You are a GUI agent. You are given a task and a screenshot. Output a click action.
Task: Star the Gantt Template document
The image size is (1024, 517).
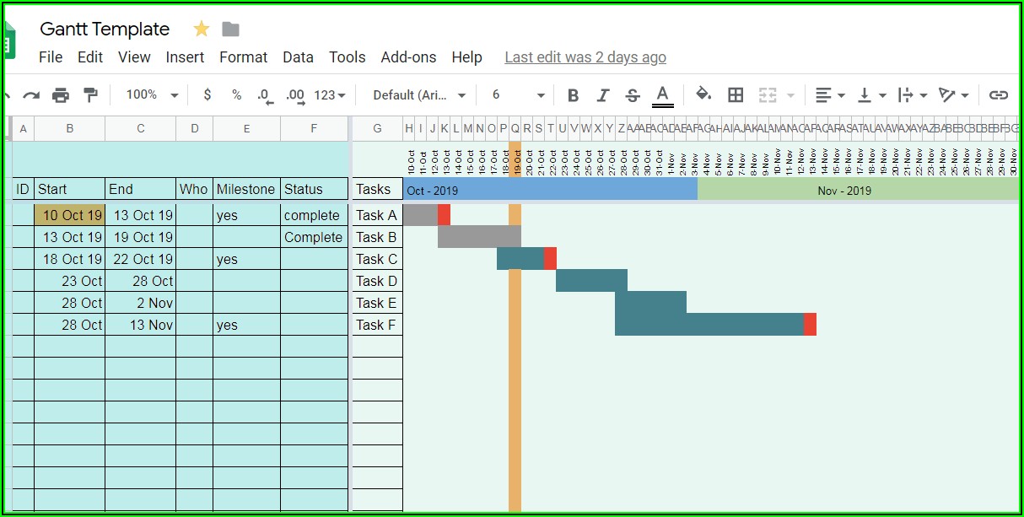click(x=201, y=30)
